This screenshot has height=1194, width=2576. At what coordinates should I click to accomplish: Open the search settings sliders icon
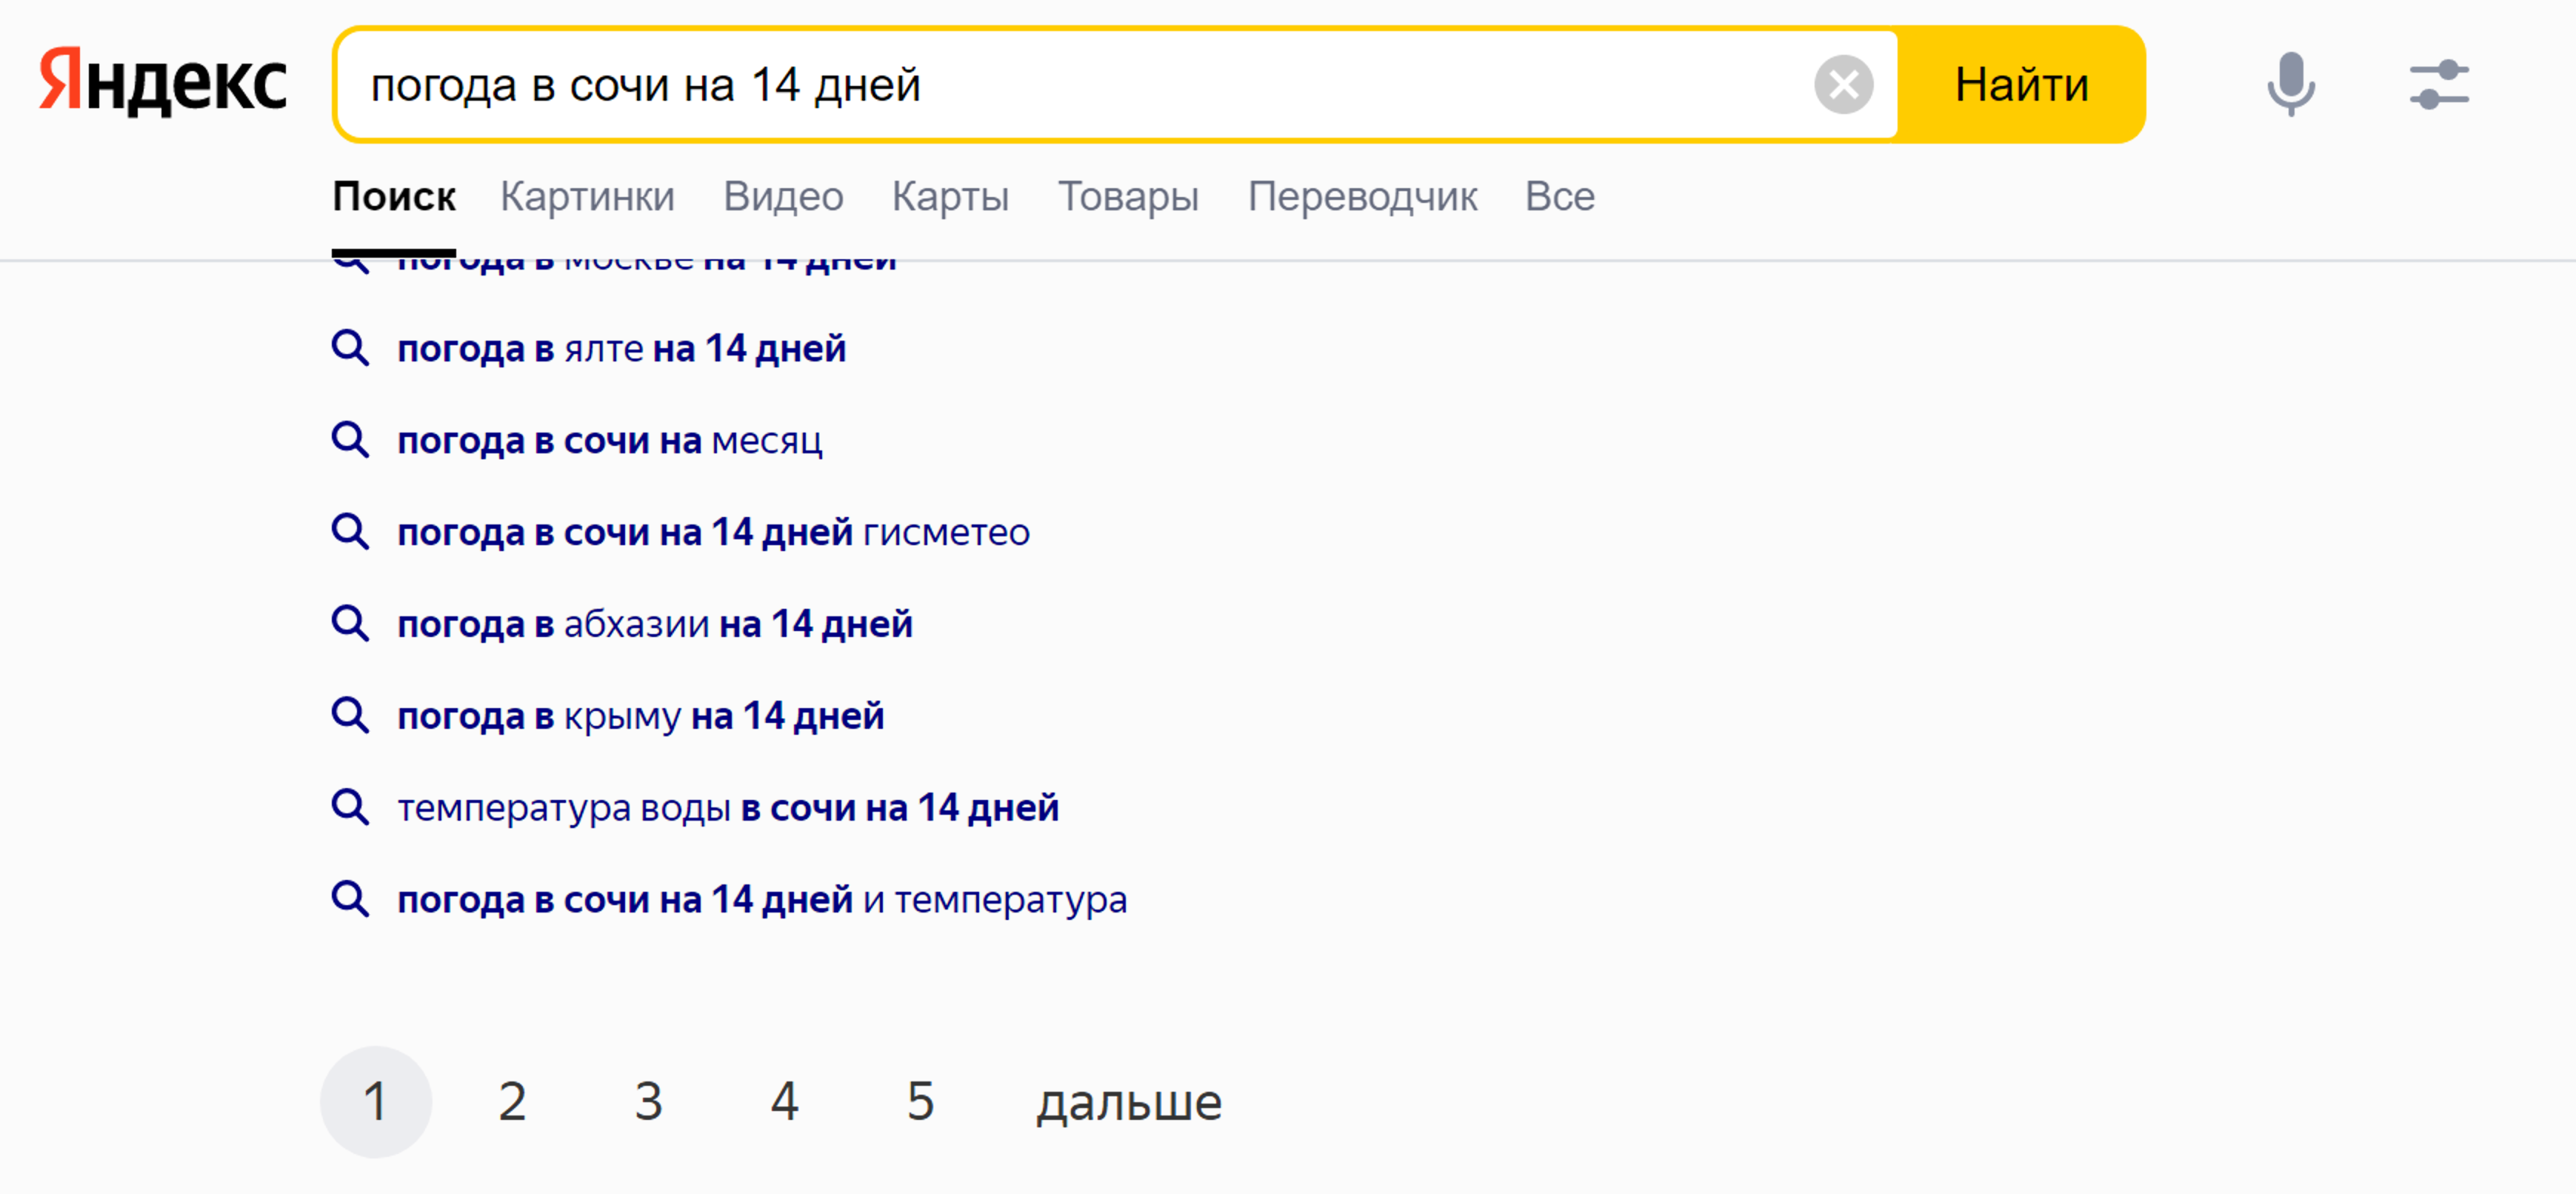tap(2439, 85)
